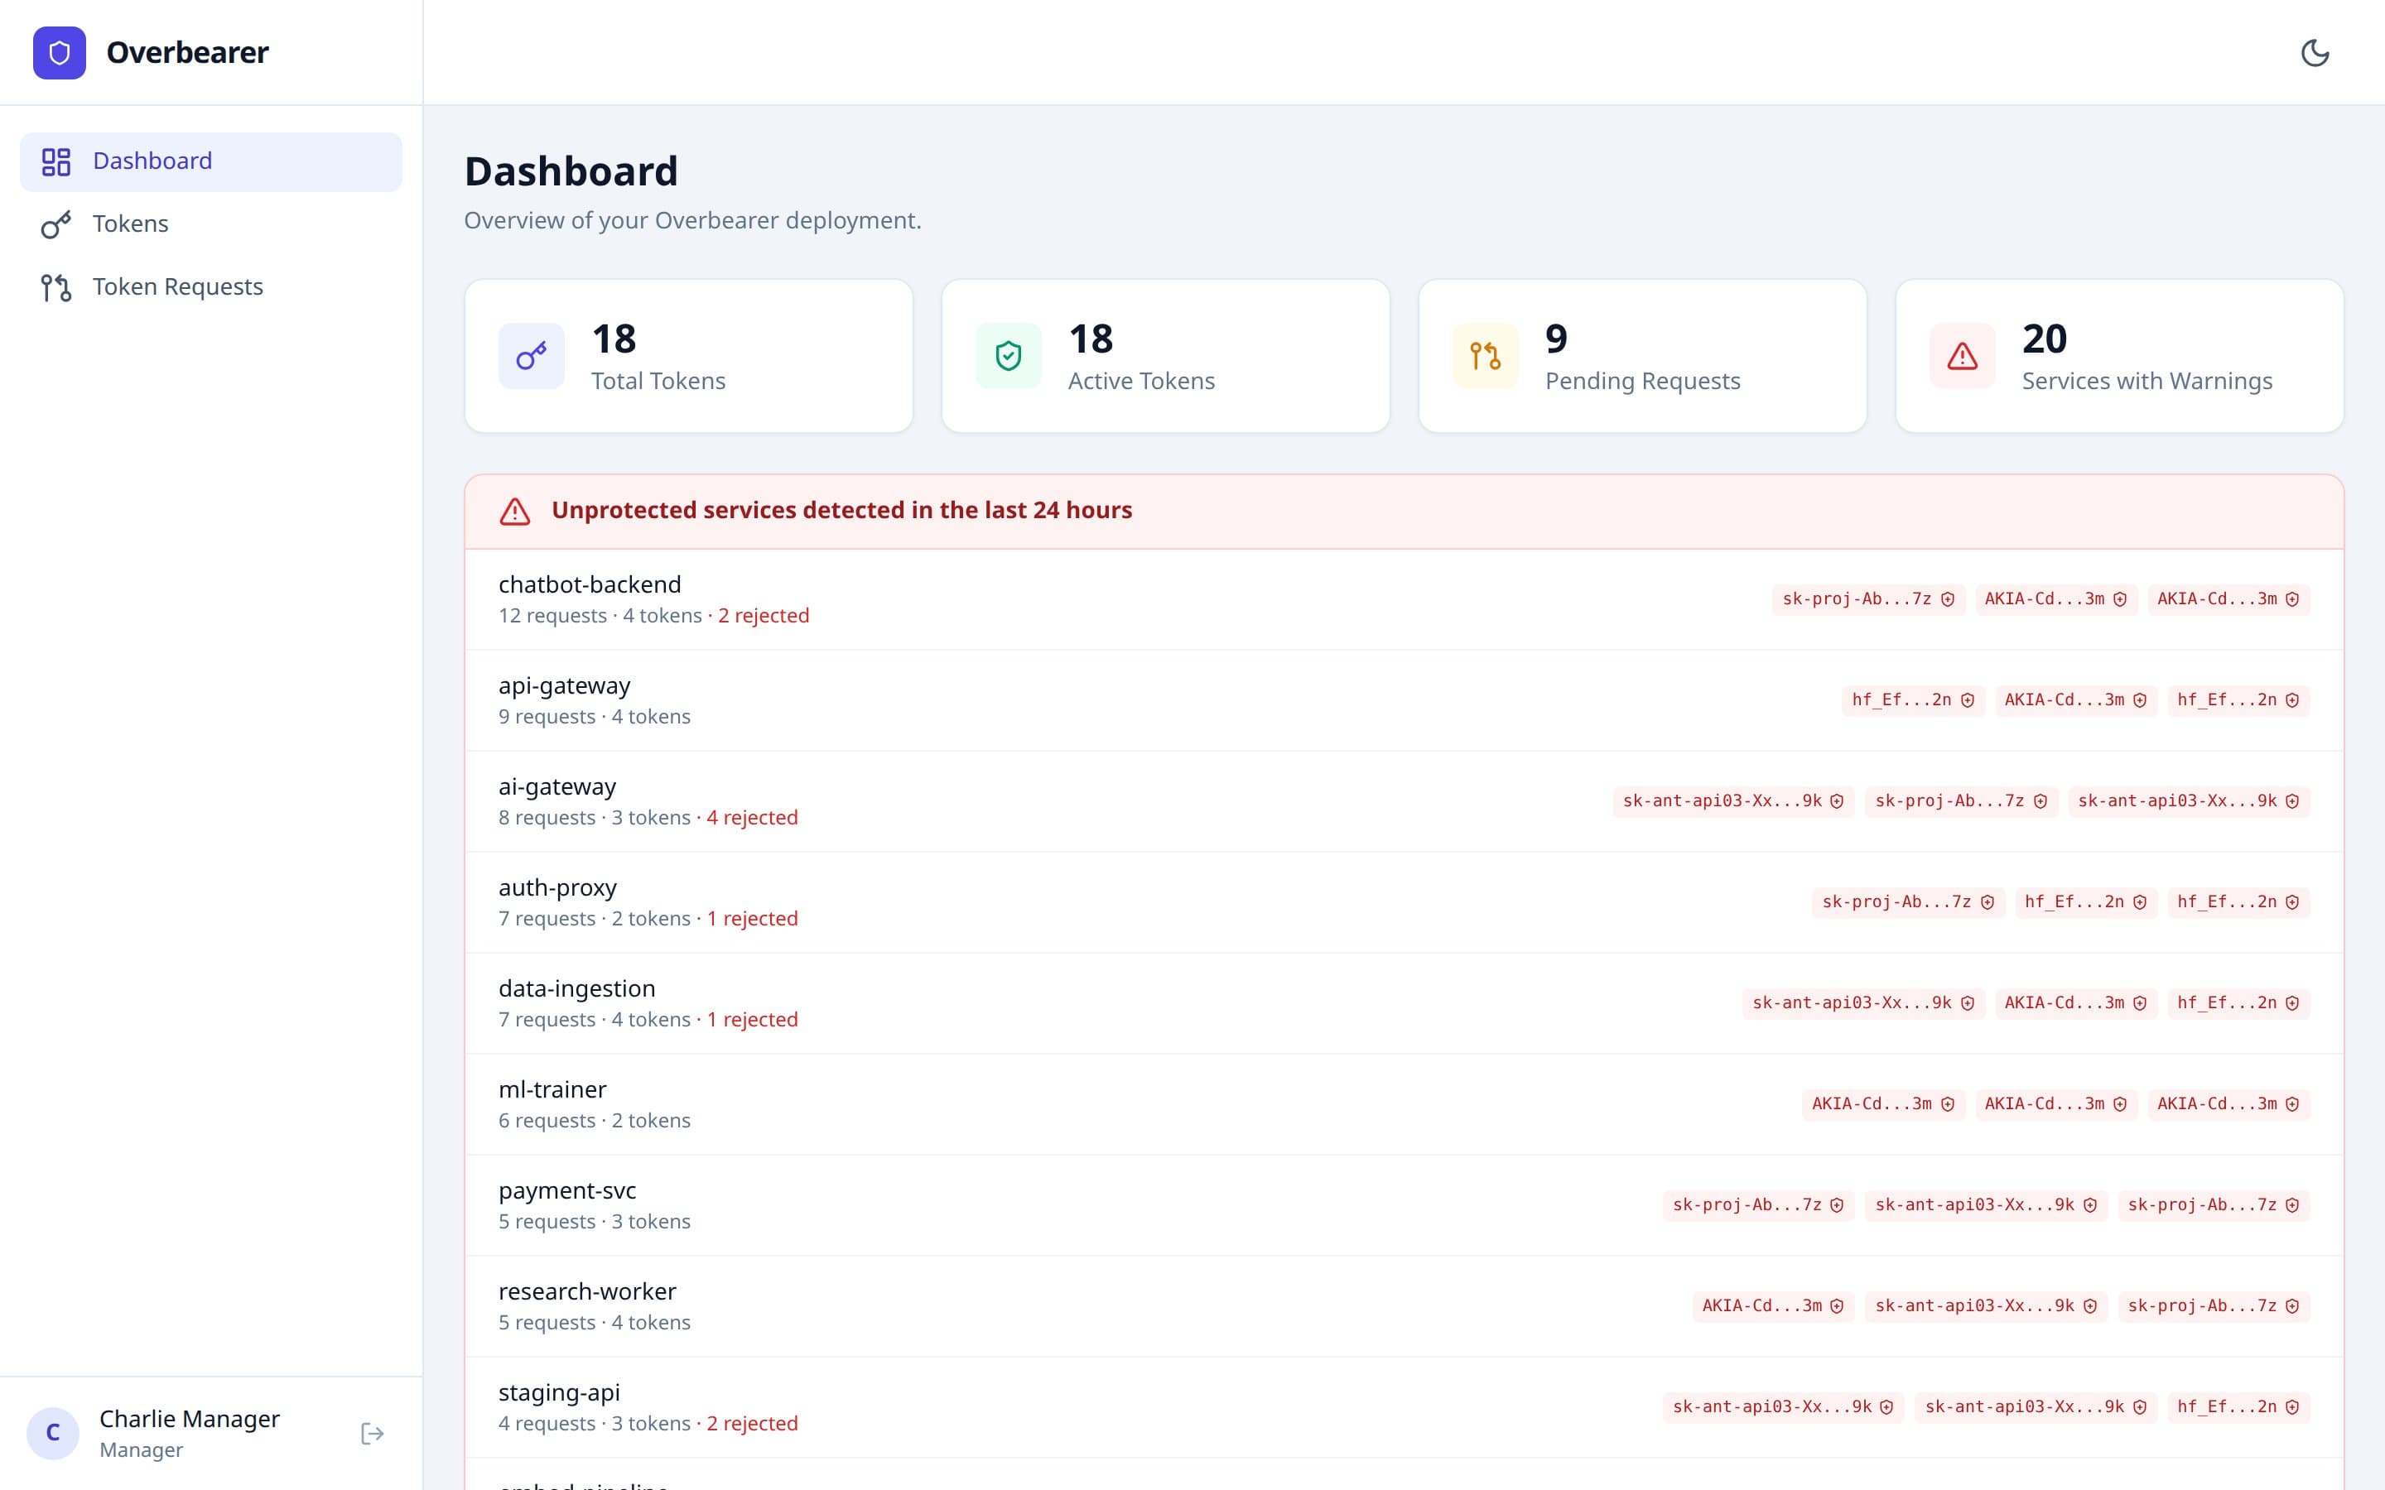2385x1490 pixels.
Task: Click the logout icon next to Charlie Manager
Action: click(x=373, y=1433)
